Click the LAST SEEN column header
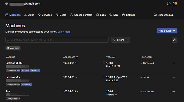Viewport: 184px width, 102px height. click(x=146, y=57)
